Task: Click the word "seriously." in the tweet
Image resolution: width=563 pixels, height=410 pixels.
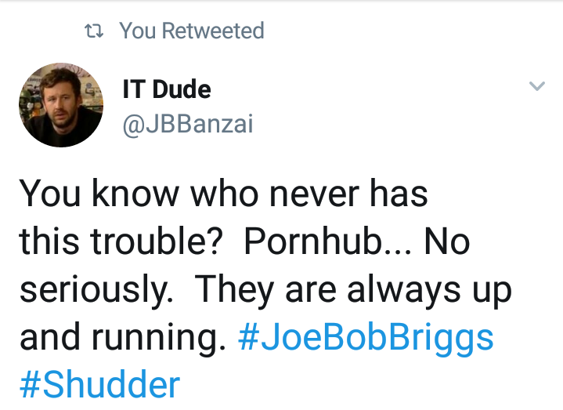Action: click(x=97, y=291)
